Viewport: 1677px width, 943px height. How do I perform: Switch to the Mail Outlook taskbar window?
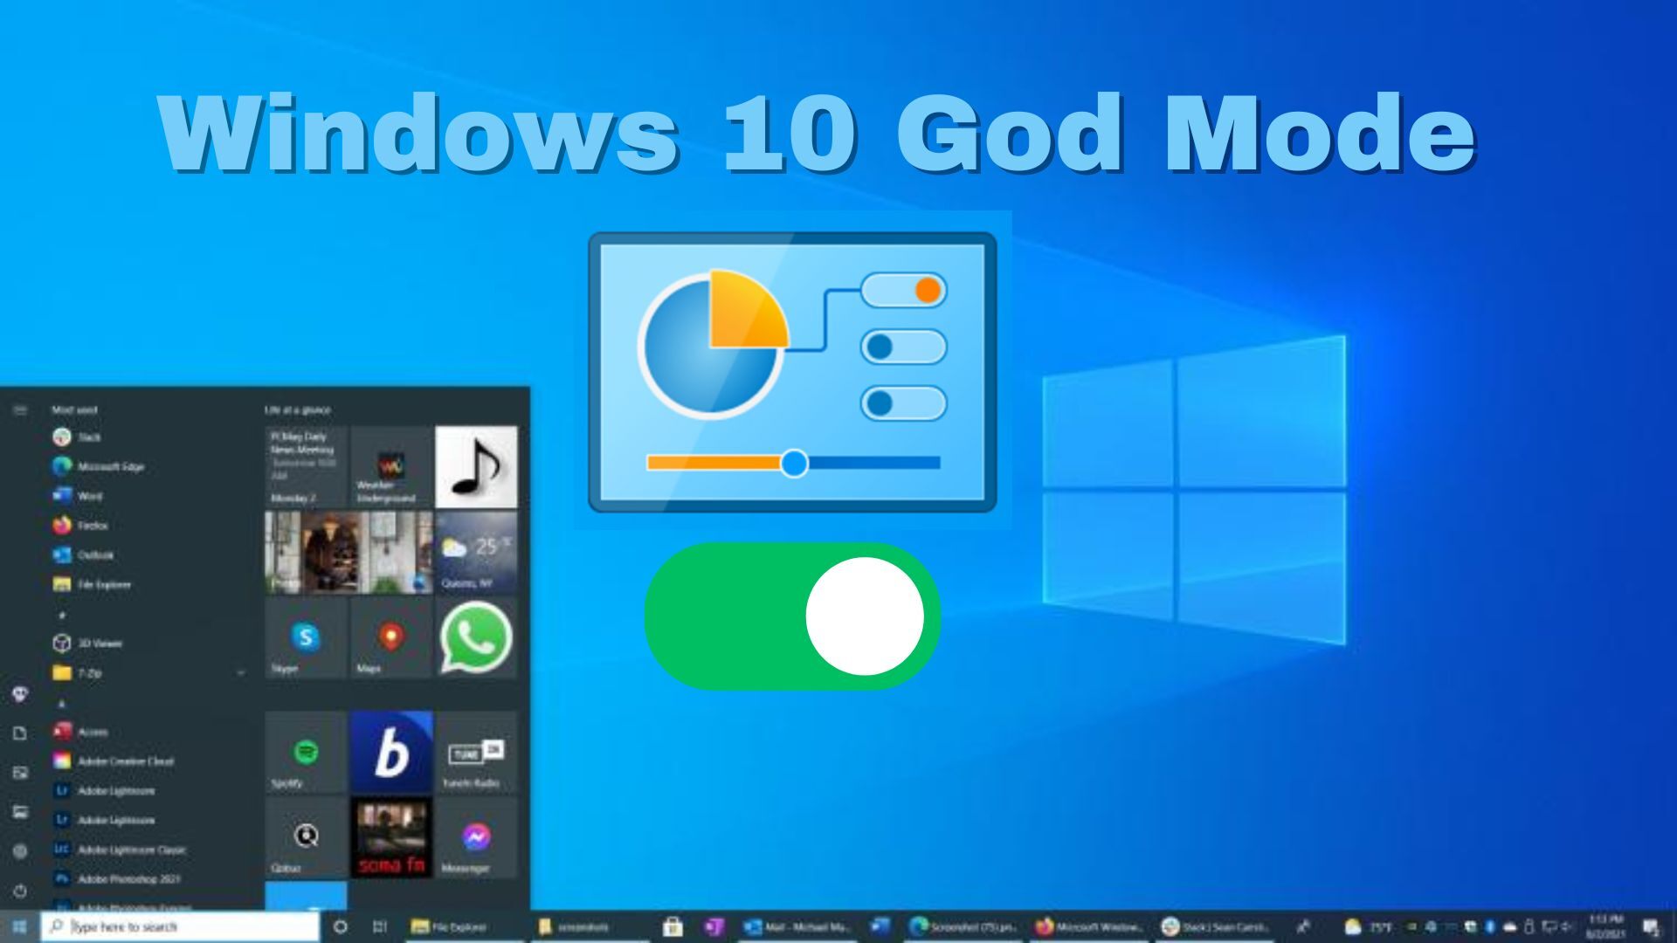pyautogui.click(x=797, y=926)
